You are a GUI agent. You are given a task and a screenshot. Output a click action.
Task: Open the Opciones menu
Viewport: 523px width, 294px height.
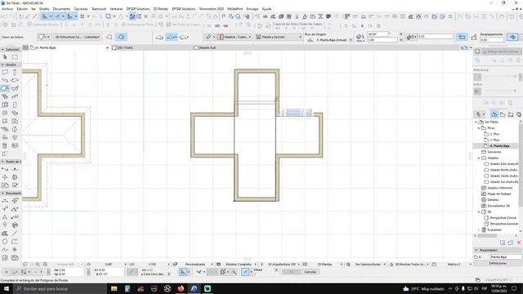[x=81, y=9]
